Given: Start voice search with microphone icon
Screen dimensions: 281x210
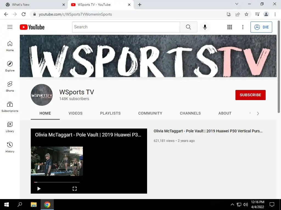Looking at the screenshot, I should click(x=205, y=27).
